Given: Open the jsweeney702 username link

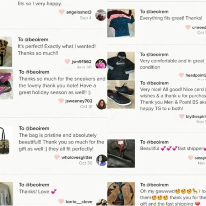Looking at the screenshot, I should pos(79,101).
